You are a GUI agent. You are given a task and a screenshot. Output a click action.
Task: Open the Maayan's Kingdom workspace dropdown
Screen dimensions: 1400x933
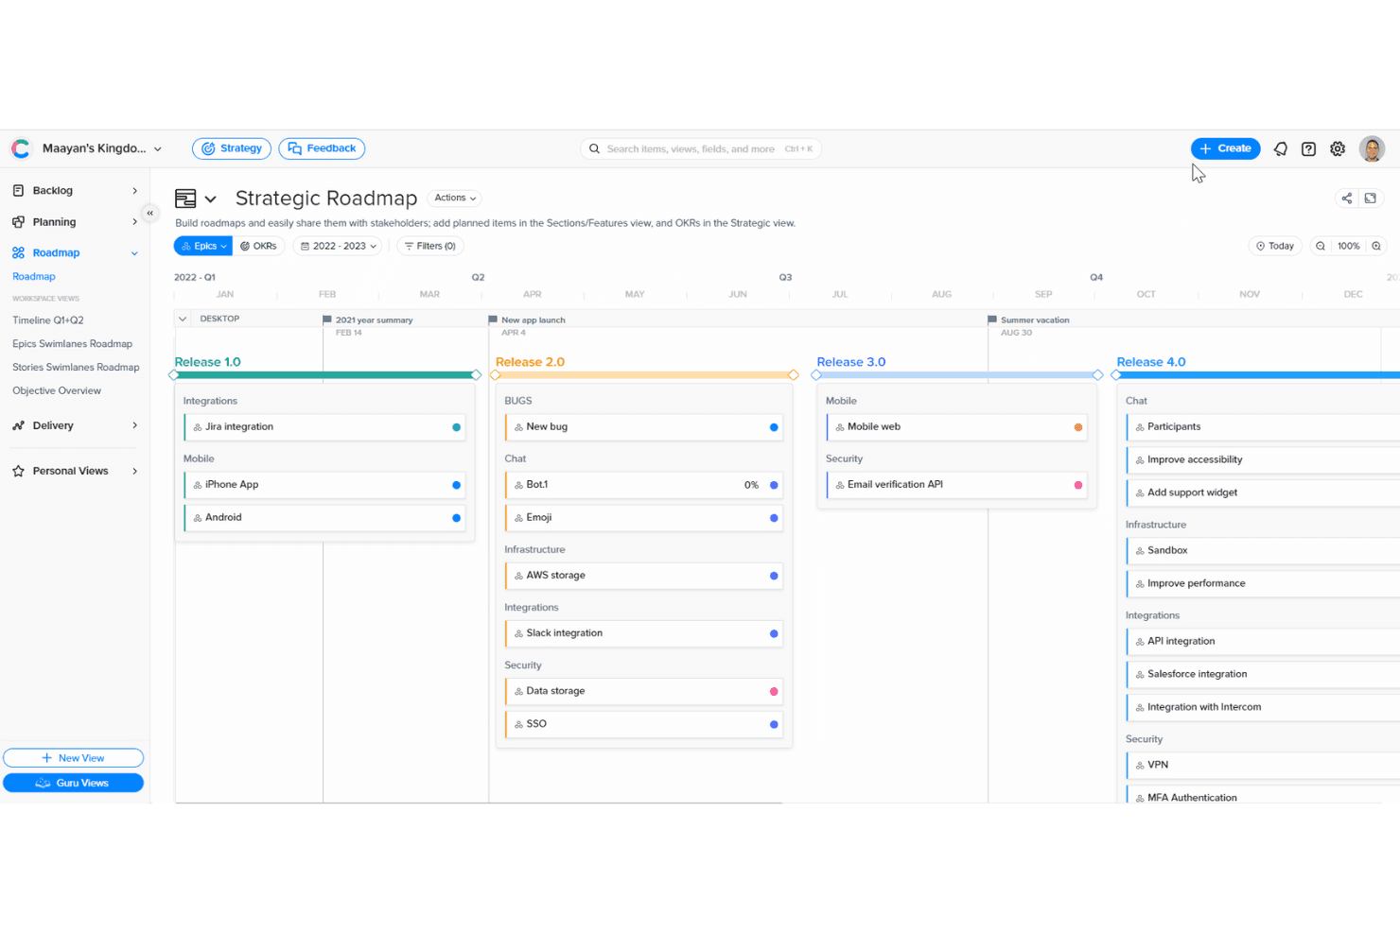pos(102,148)
